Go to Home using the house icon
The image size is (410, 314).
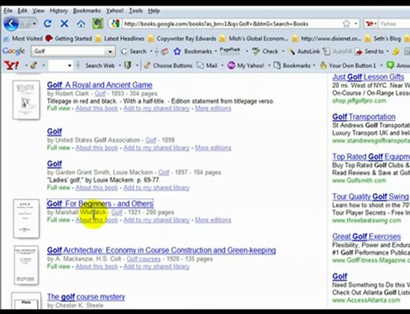click(81, 24)
